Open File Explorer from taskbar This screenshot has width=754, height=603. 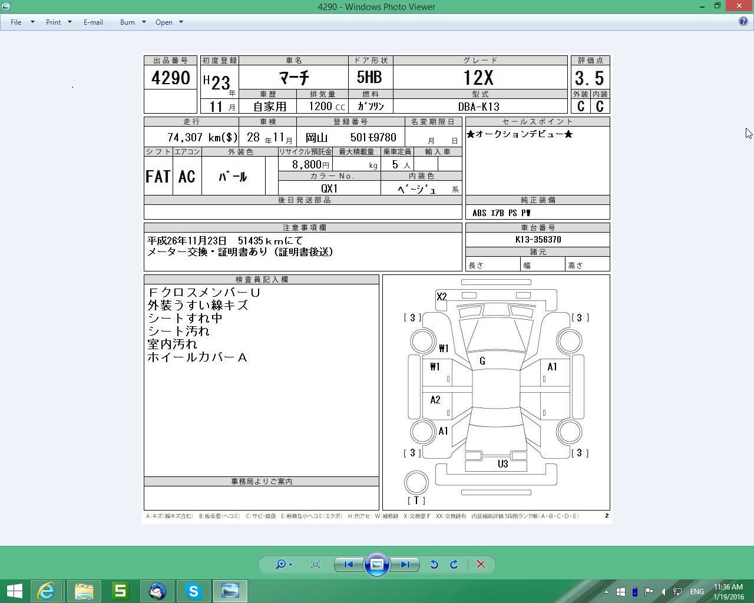pos(84,591)
